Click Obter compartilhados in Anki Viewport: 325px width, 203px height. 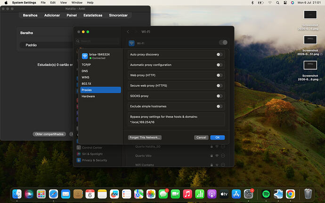[x=49, y=134]
